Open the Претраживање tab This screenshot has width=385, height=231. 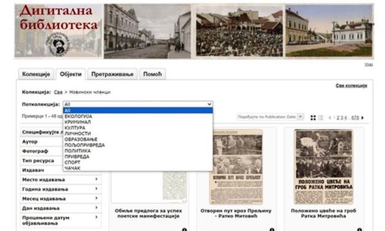(x=112, y=74)
